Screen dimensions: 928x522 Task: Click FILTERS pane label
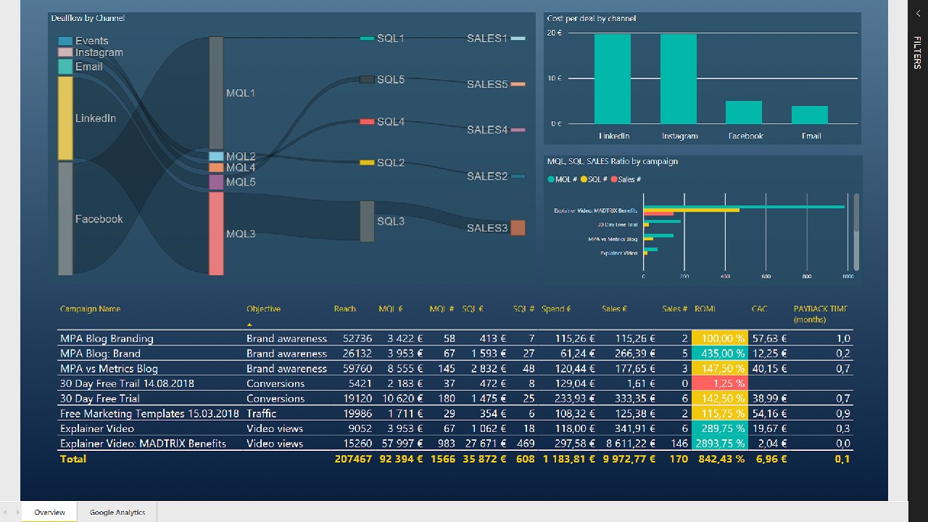(x=917, y=52)
